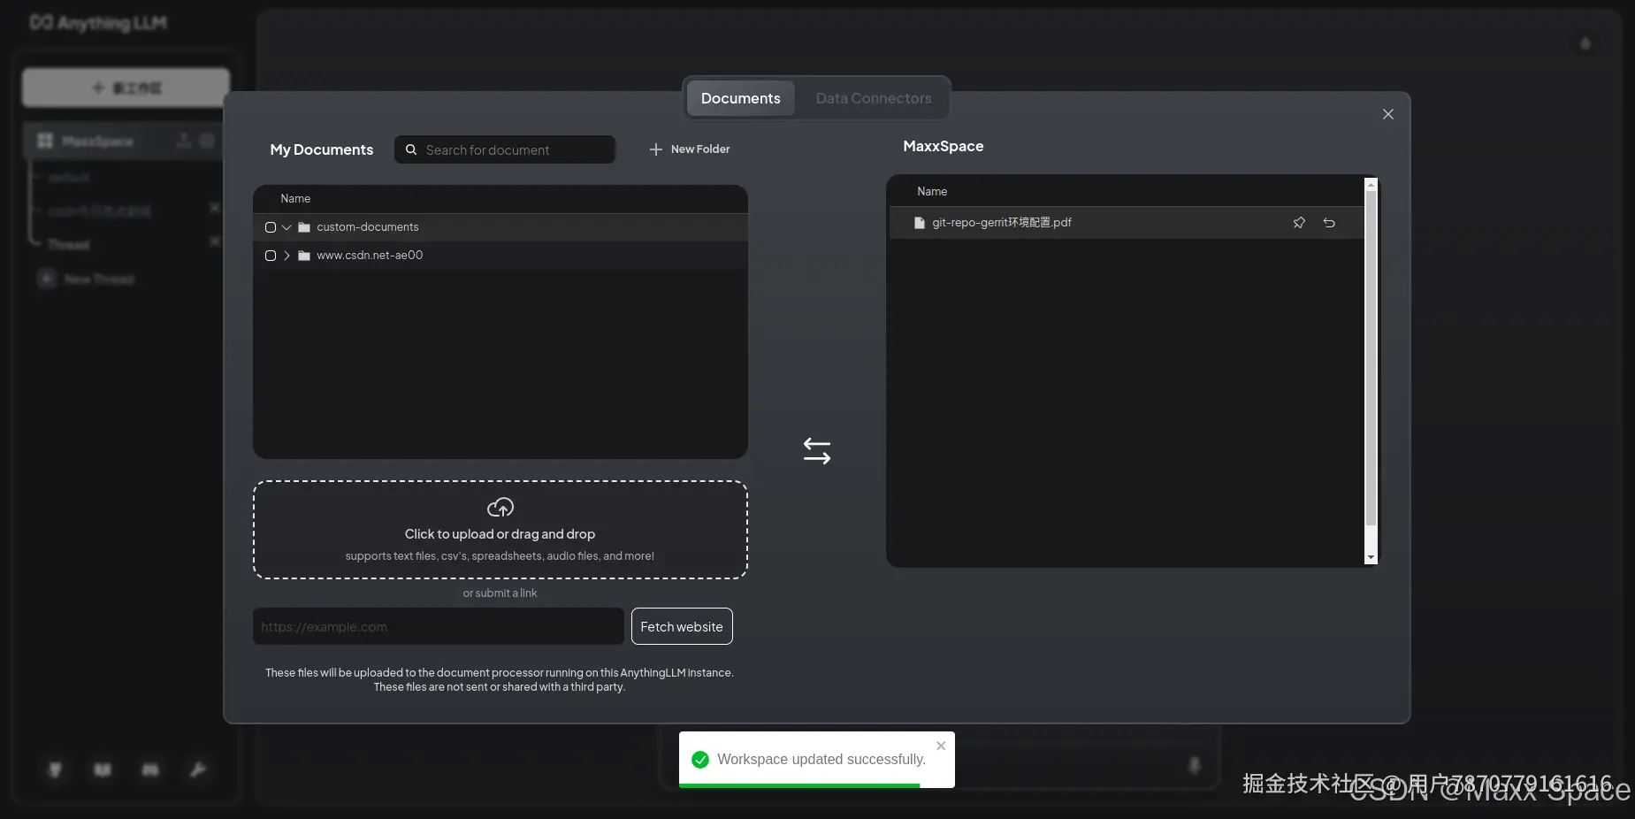Screen dimensions: 1635x819
Task: Click the workspace list scrollbar down arrow
Action: [x=1371, y=558]
